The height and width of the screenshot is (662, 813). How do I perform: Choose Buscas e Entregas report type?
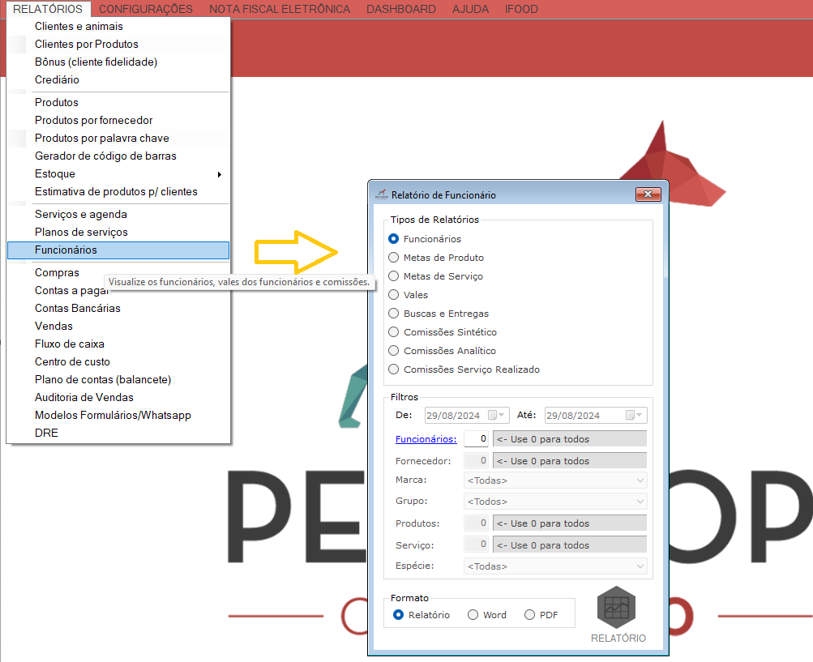pos(394,314)
